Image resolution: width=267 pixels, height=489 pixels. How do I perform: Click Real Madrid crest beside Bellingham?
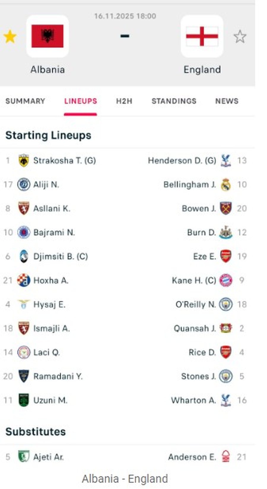point(226,185)
